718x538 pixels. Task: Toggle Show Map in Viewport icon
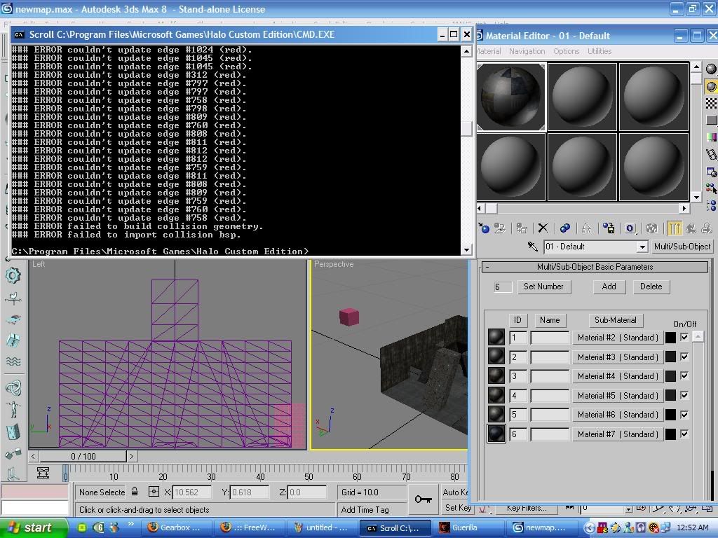click(x=652, y=228)
